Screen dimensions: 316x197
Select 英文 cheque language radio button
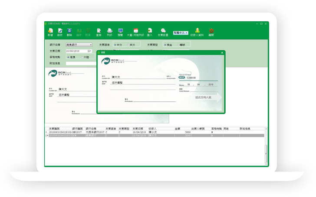click(129, 45)
